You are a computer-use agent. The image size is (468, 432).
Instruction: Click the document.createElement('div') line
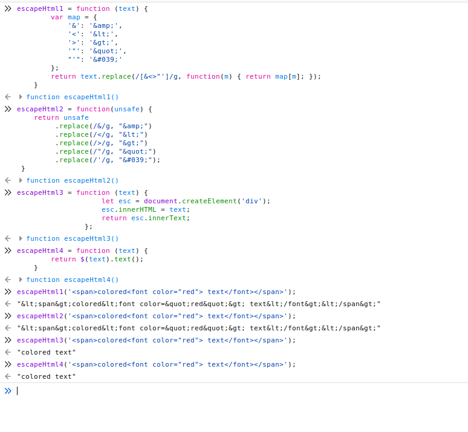pyautogui.click(x=186, y=201)
